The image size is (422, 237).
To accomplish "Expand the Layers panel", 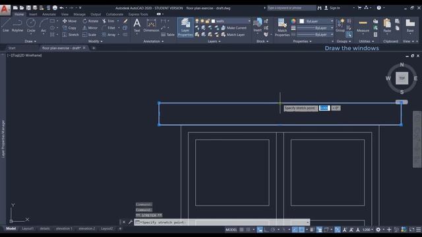I will 214,41.
